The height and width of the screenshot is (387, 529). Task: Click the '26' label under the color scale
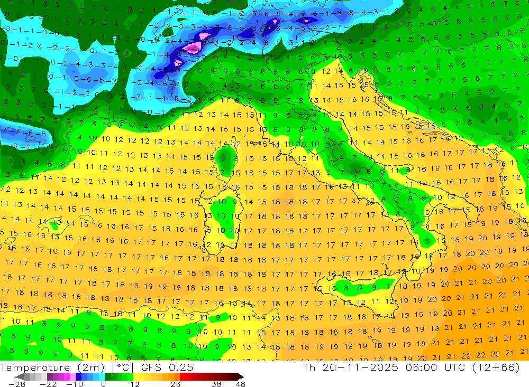coord(176,384)
